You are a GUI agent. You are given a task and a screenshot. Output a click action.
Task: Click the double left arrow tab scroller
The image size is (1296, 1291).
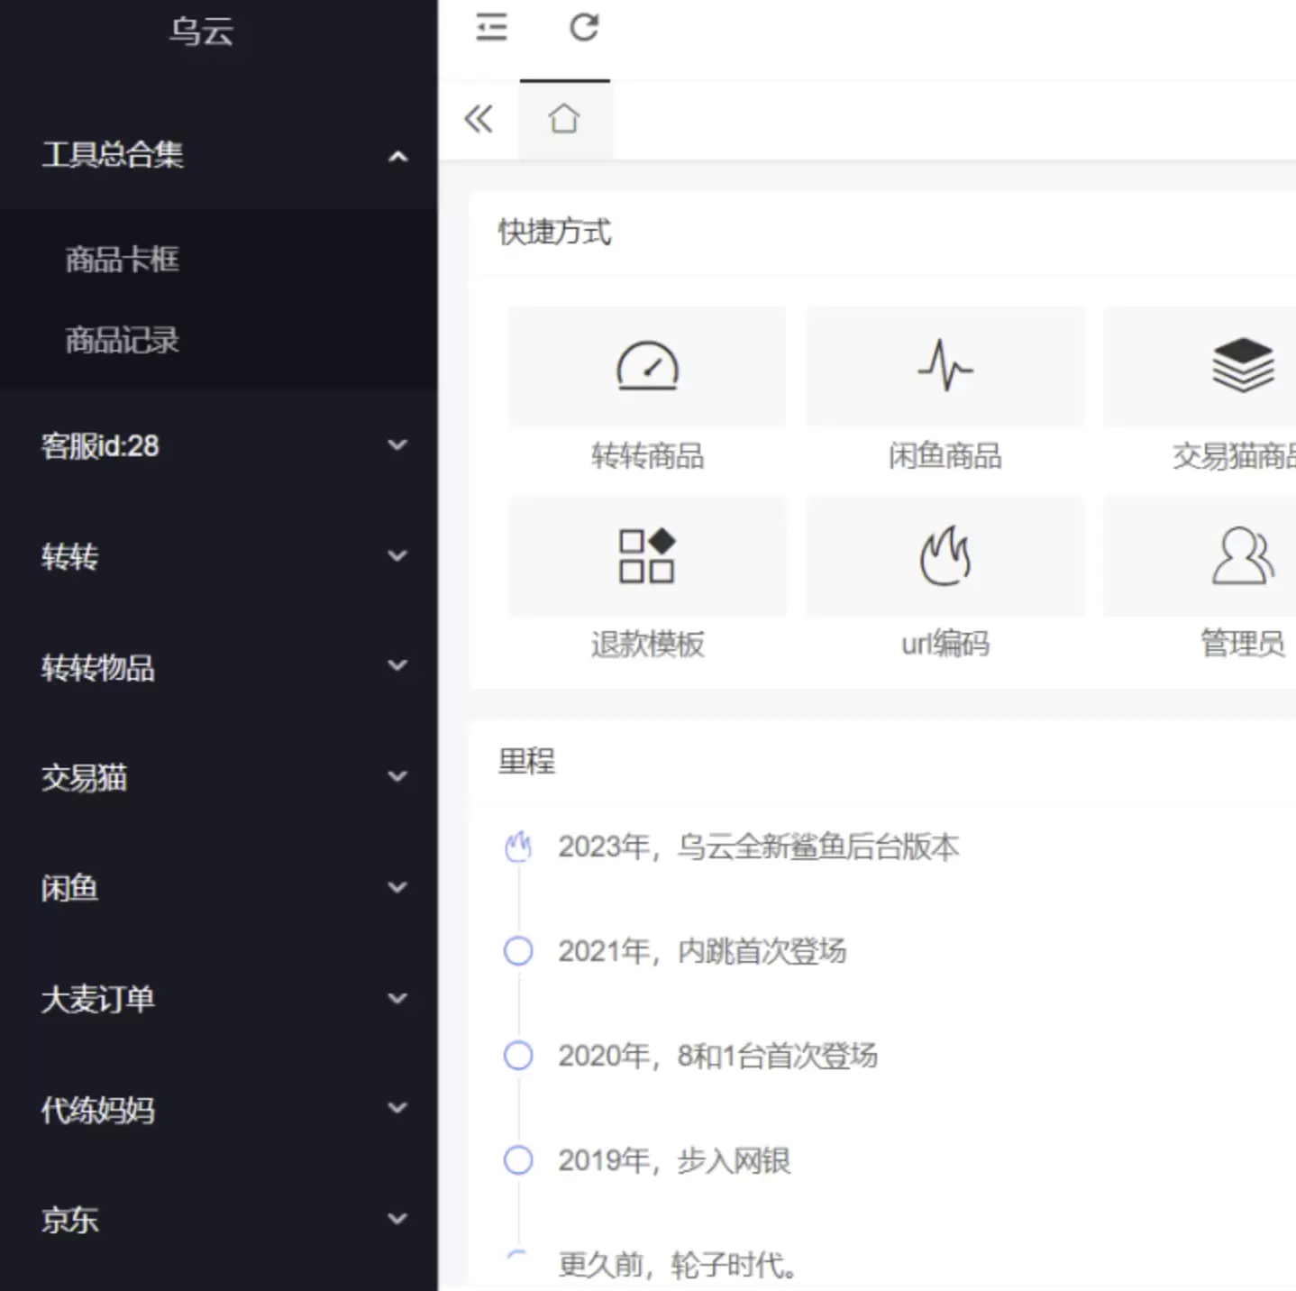479,119
